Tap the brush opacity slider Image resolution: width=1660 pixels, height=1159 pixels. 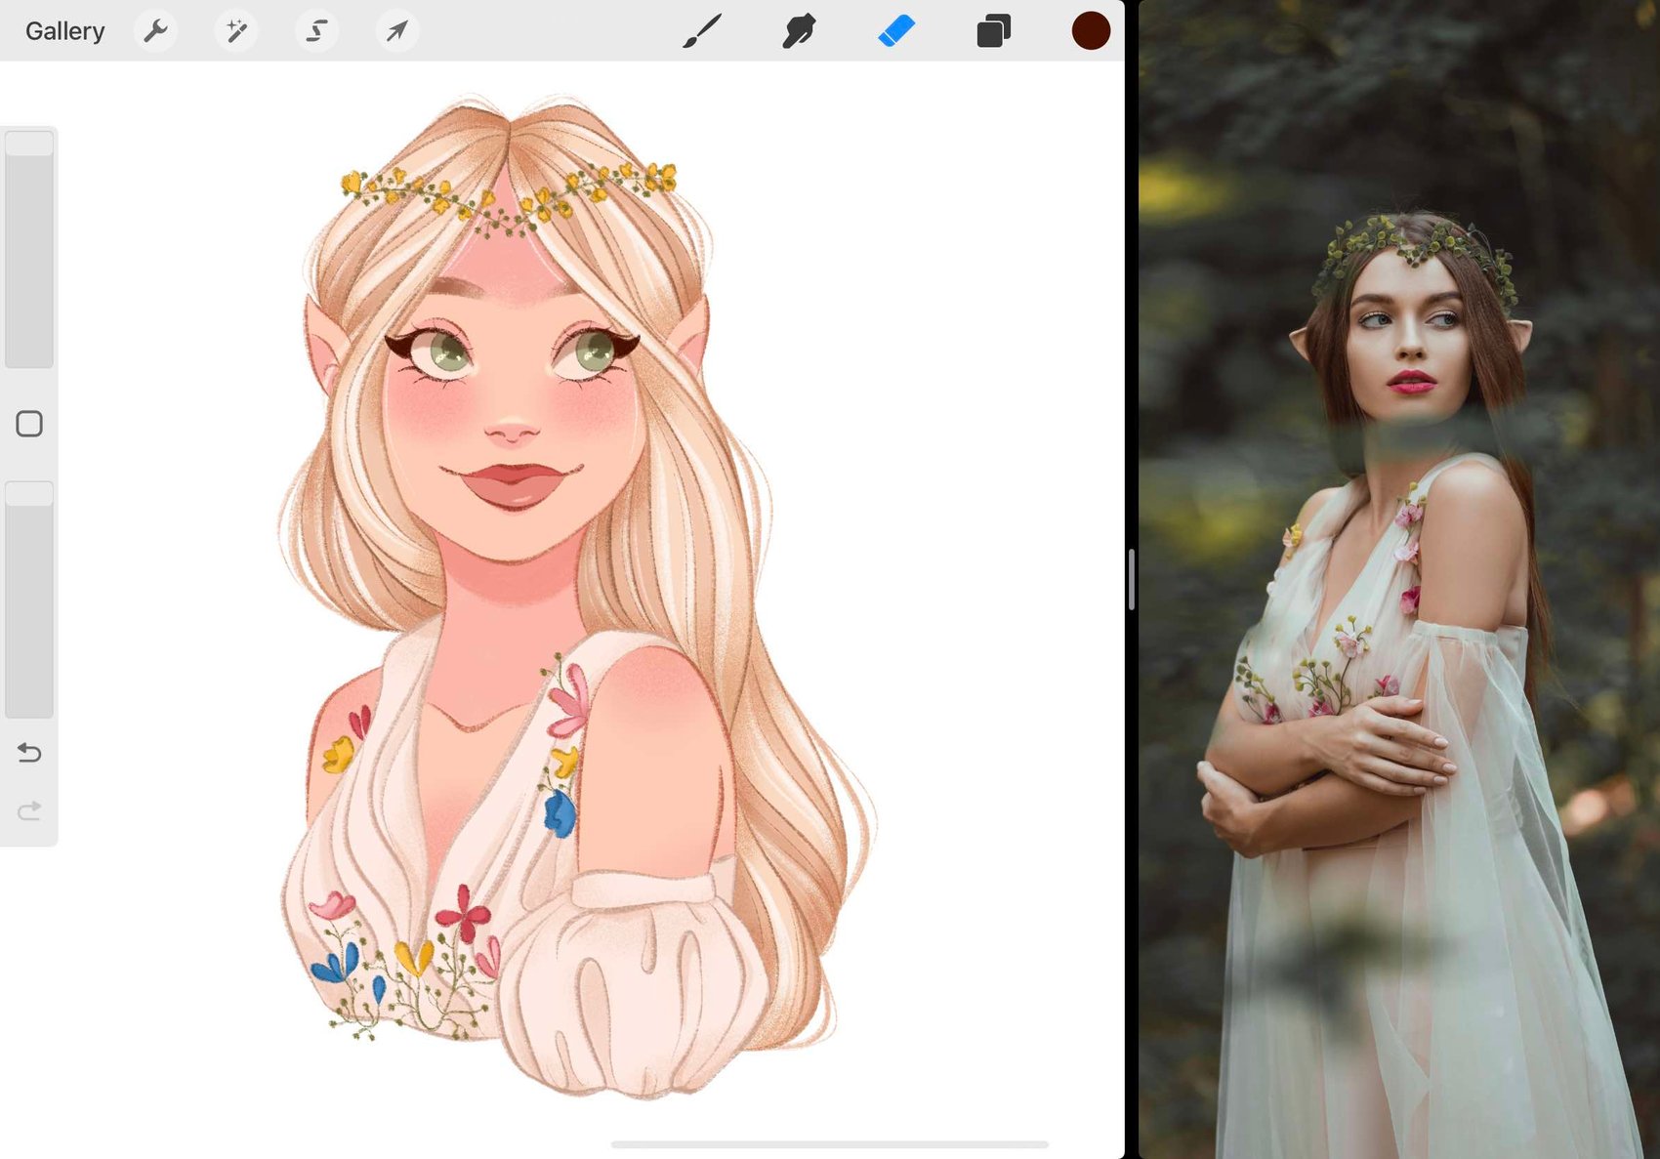pos(29,600)
